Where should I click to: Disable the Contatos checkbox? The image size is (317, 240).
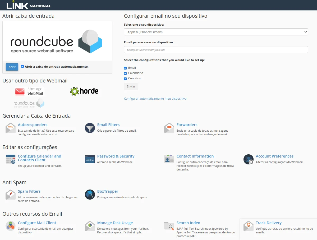(125, 79)
